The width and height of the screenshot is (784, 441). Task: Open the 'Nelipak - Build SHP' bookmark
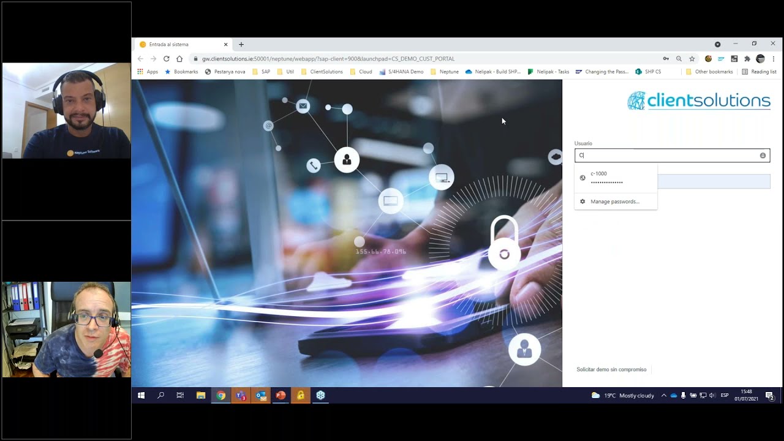tap(493, 72)
